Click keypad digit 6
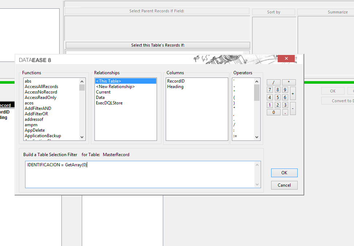Image resolution: width=354 pixels, height=246 pixels. pyautogui.click(x=285, y=98)
